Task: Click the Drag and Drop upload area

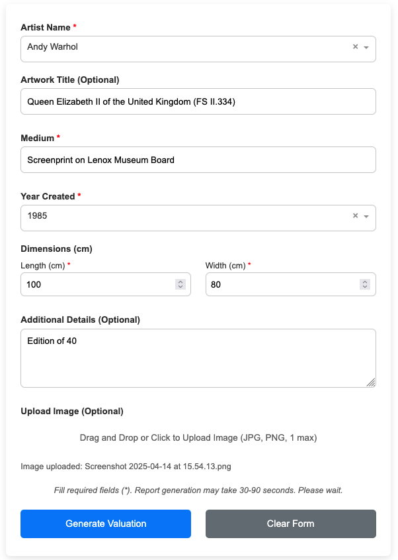Action: pos(198,437)
